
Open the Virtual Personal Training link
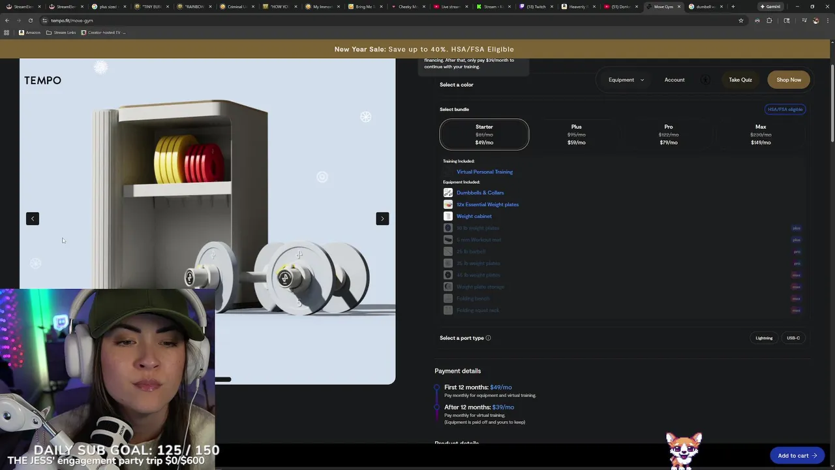tap(485, 172)
